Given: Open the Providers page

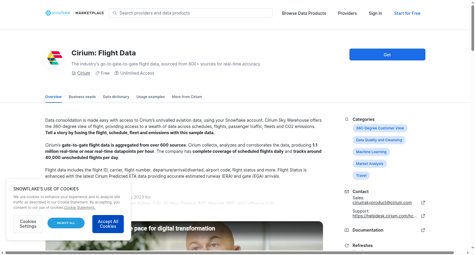Looking at the screenshot, I should [347, 13].
